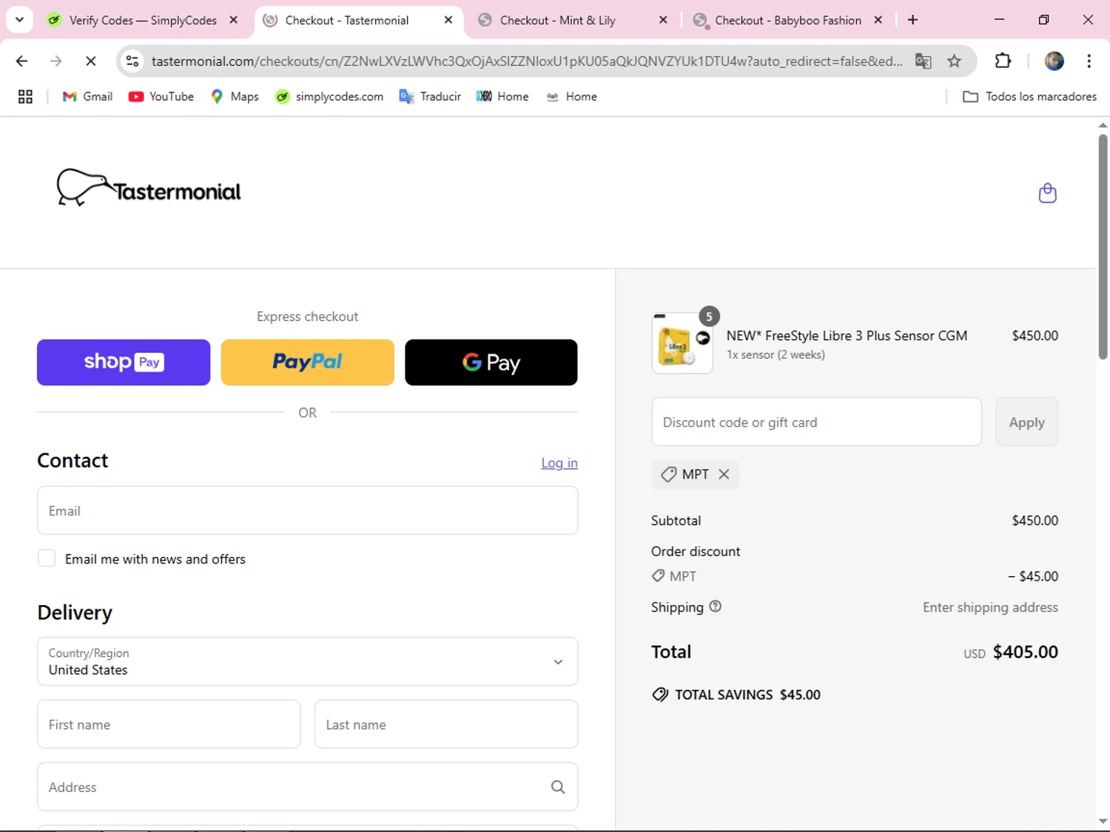Click the Email input field
Screen dimensions: 1110x832
pyautogui.click(x=307, y=510)
